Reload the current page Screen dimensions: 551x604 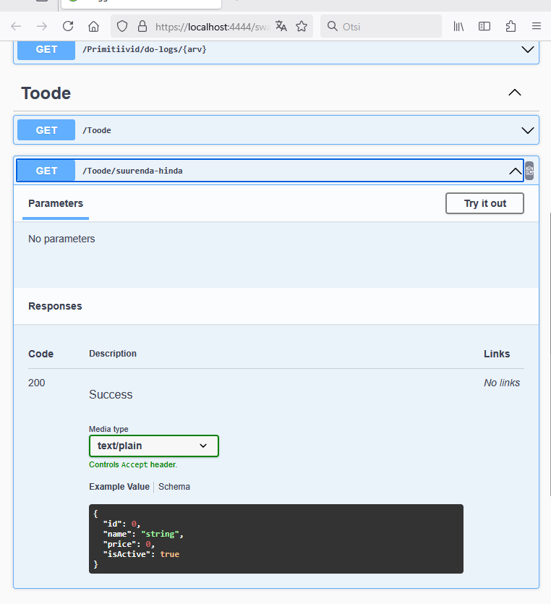click(68, 27)
